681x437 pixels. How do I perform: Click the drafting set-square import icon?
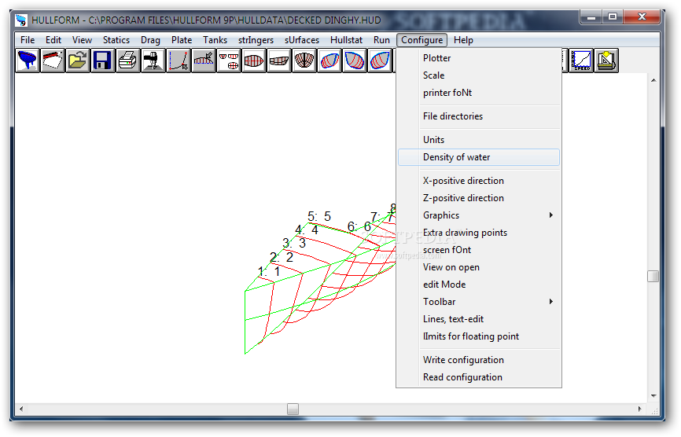(606, 61)
